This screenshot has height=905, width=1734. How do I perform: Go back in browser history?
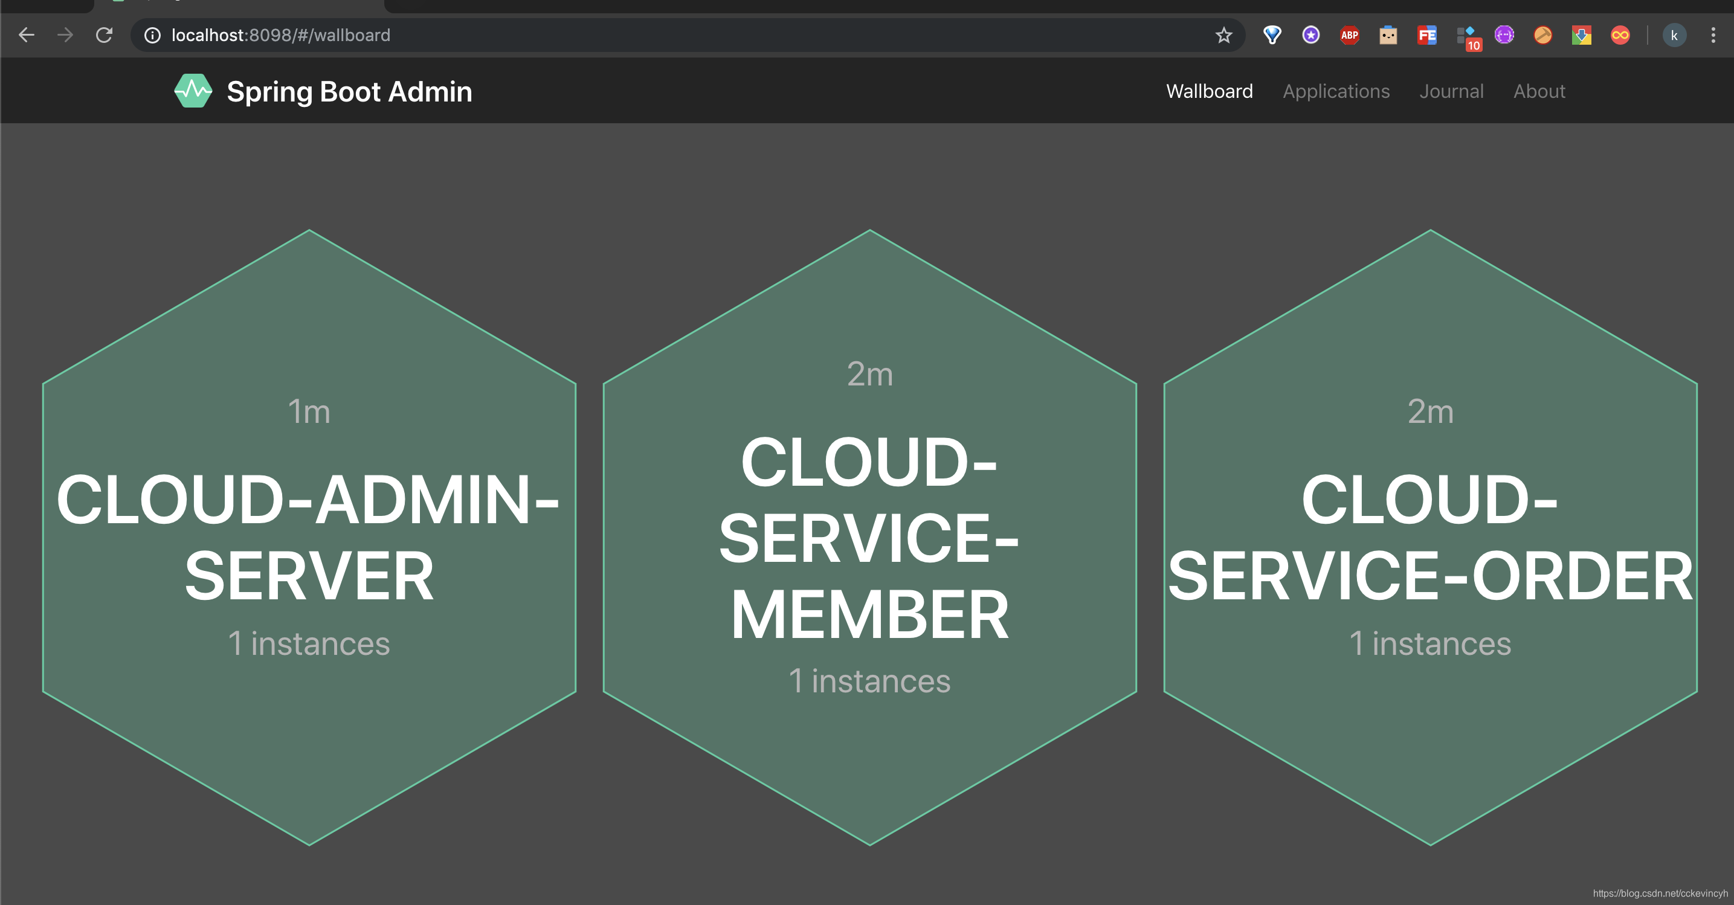pyautogui.click(x=26, y=35)
